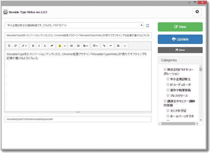Viewport: 210px width, 153px height.
Task: Open the style magic-wand dropdown
Action: tap(24, 46)
